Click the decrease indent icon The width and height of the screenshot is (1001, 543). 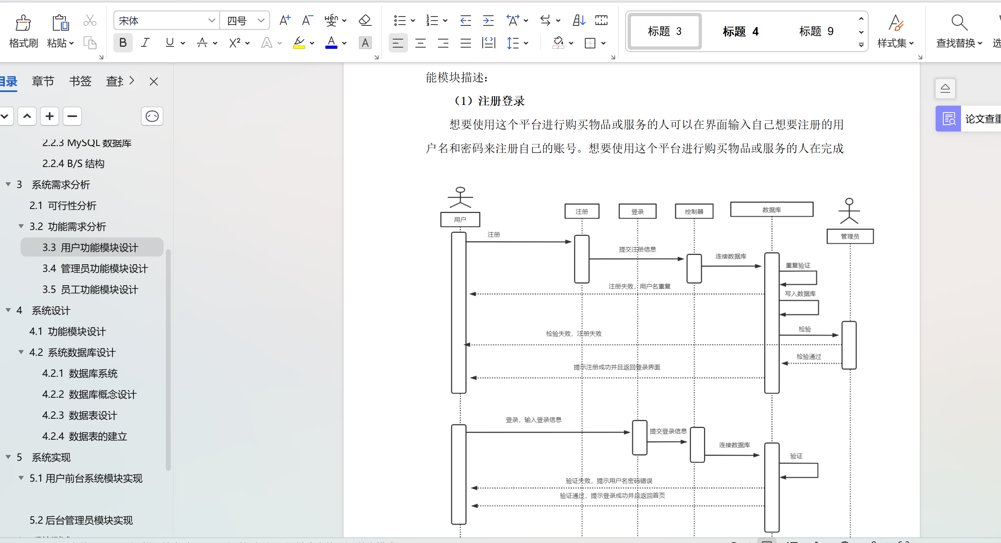[465, 20]
